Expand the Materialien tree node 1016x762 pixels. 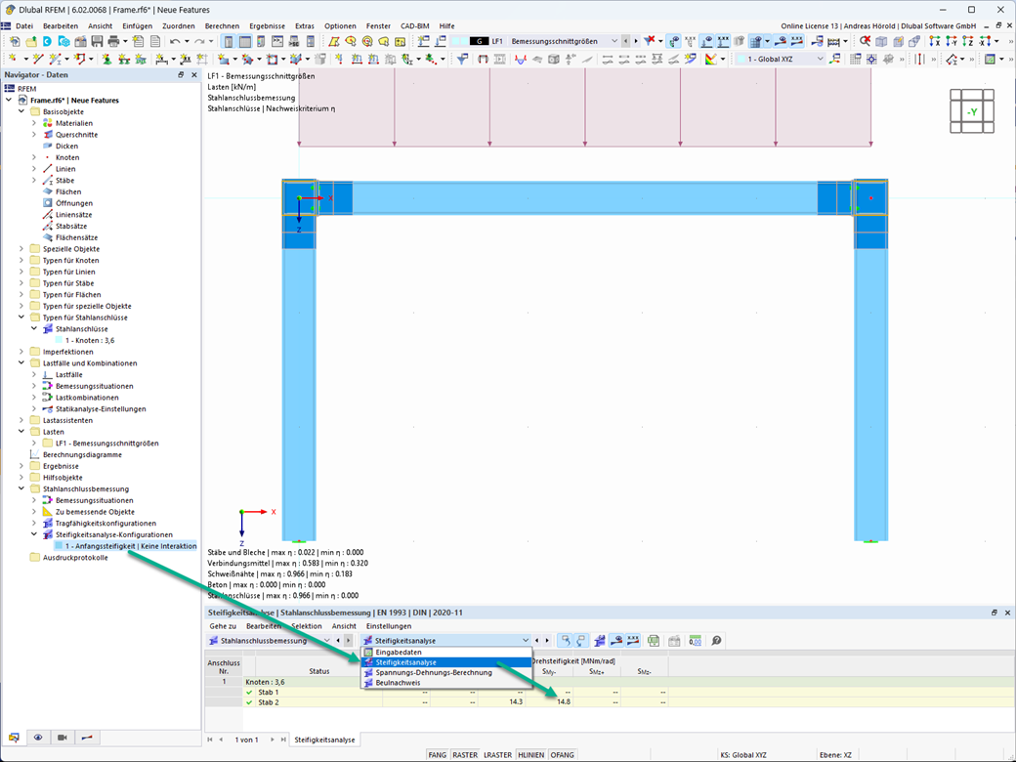pyautogui.click(x=34, y=123)
